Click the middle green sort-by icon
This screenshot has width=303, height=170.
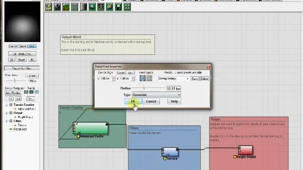click(31, 92)
